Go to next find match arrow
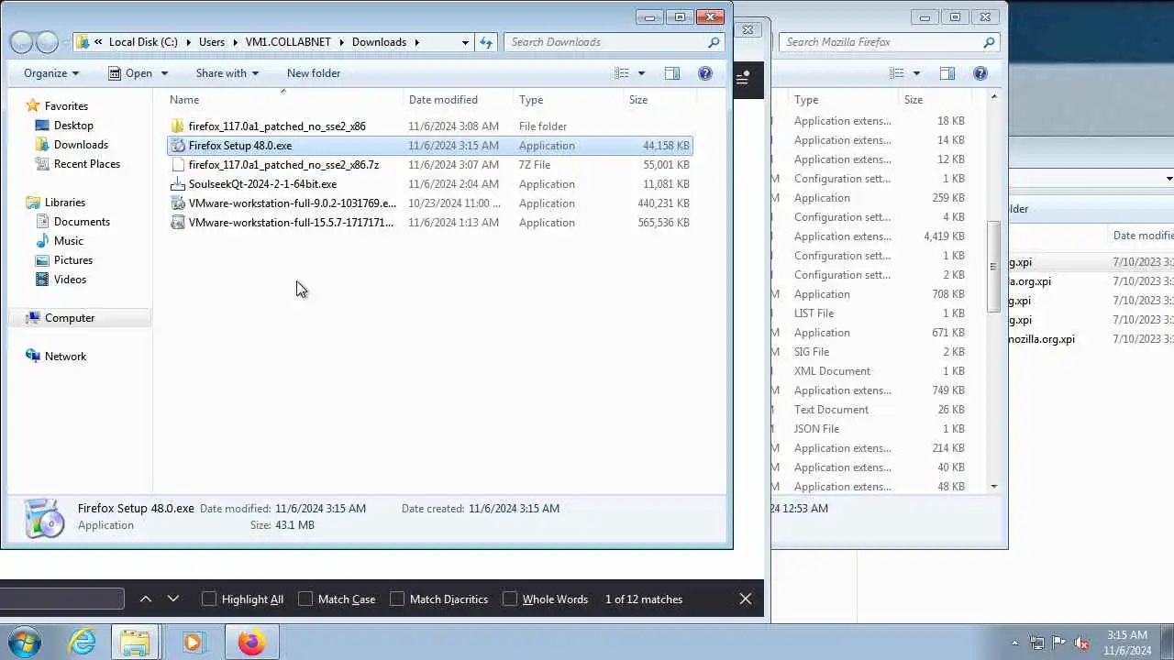 [x=173, y=599]
